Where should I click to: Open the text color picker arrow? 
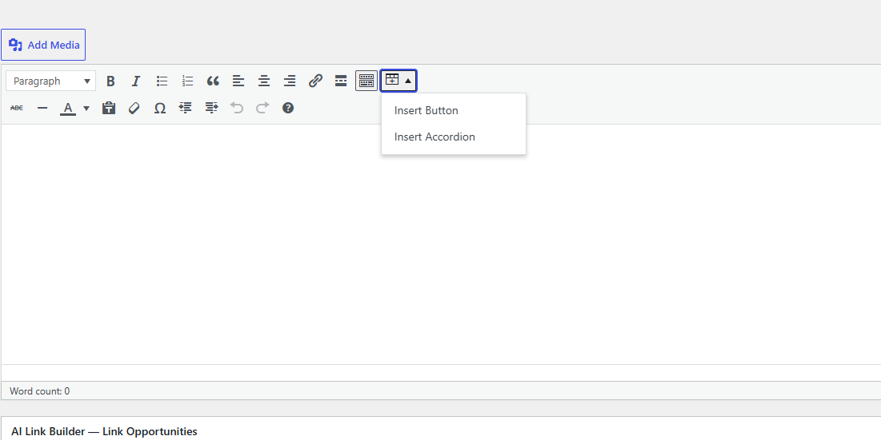tap(86, 108)
